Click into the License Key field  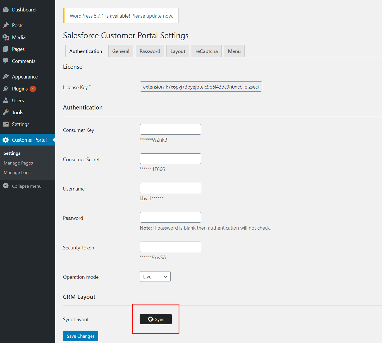(201, 87)
